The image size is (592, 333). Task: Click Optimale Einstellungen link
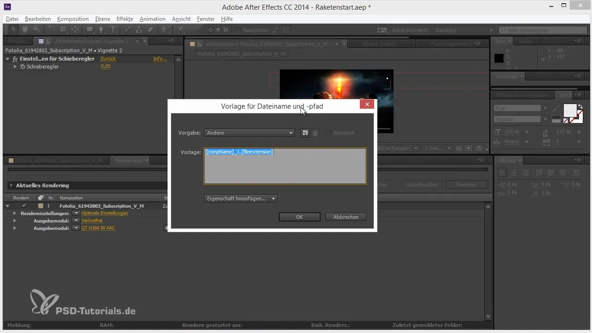[105, 213]
